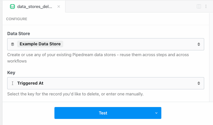Click the CONFIGURE section header
213x125 pixels.
17,19
